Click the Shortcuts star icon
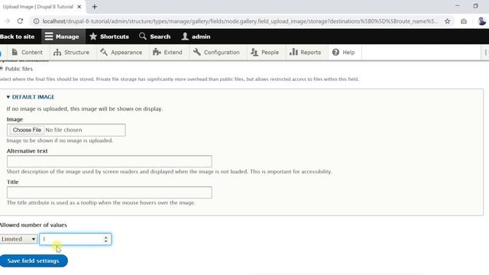 93,37
